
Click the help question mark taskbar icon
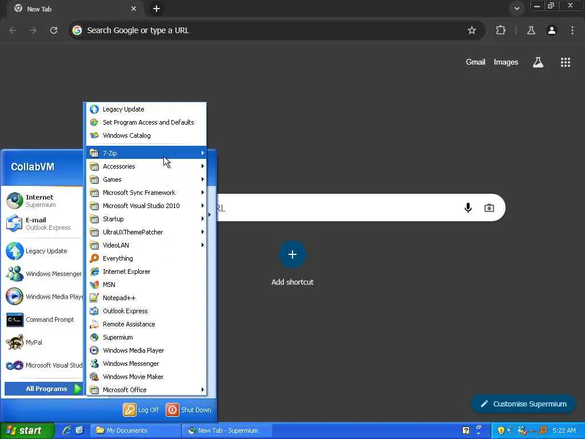(x=466, y=430)
